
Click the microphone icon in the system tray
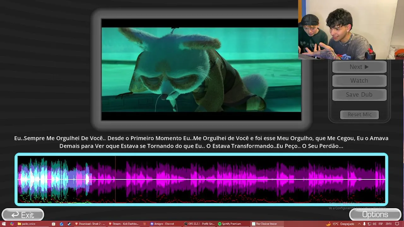[364, 224]
